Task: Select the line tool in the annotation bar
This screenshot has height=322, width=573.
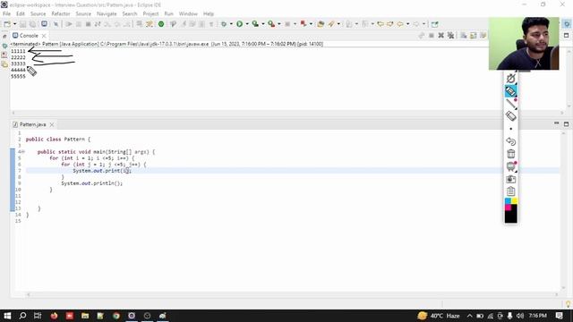Action: [x=510, y=104]
